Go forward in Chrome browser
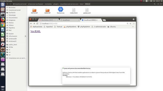Image resolution: width=163 pixels, height=91 pixels. [x=34, y=24]
